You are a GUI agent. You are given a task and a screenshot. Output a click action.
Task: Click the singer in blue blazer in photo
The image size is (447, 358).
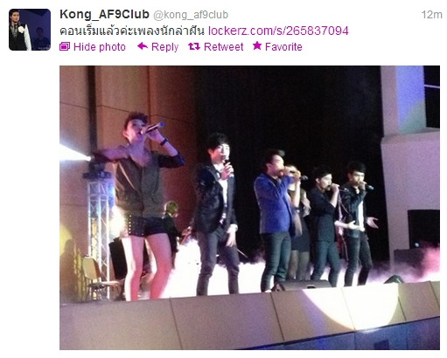click(274, 218)
